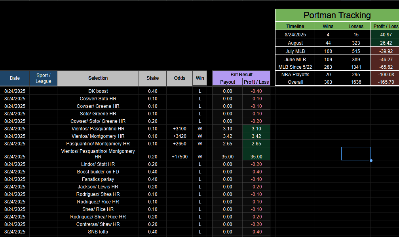Select the Date column header
The image size is (399, 237).
point(15,78)
